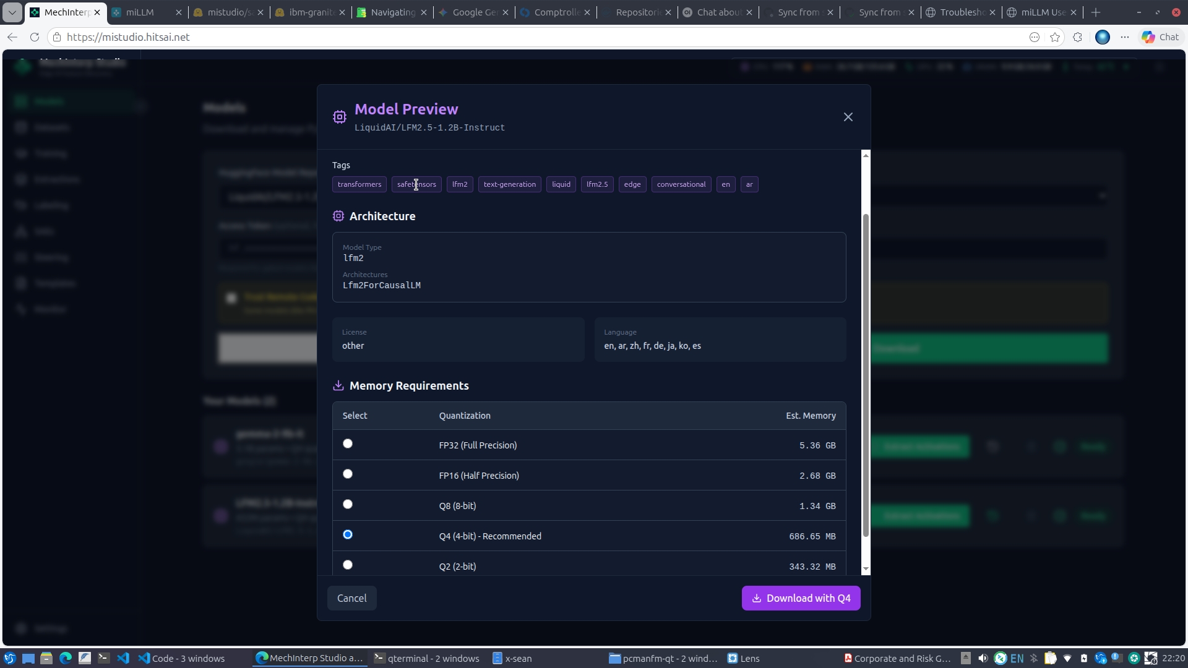Click the volume icon in system tray

coord(983,658)
